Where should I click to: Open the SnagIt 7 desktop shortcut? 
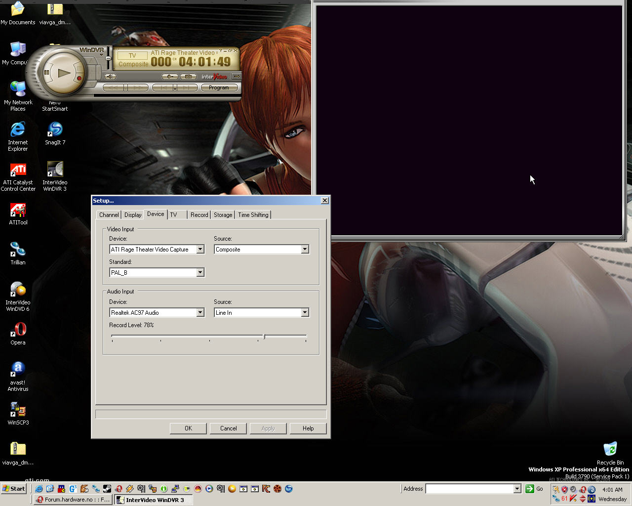(55, 133)
